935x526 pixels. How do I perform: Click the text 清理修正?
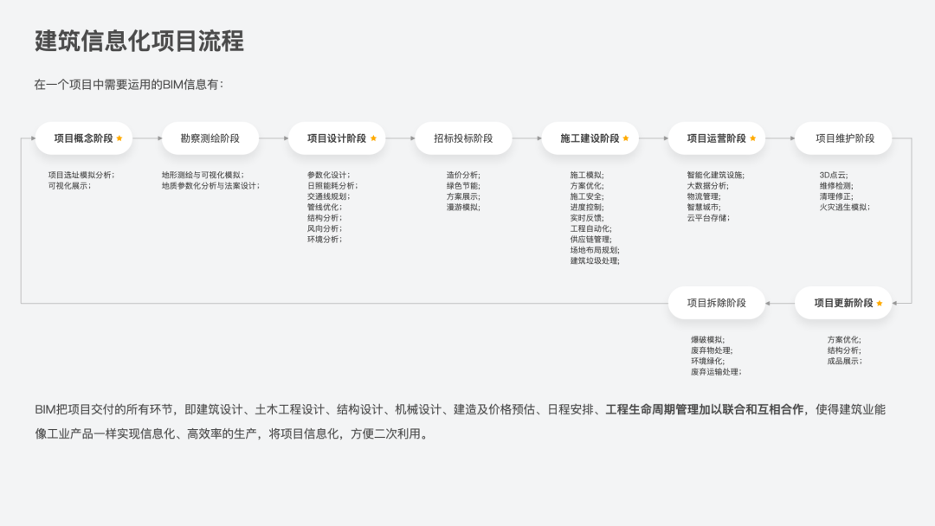click(x=835, y=196)
